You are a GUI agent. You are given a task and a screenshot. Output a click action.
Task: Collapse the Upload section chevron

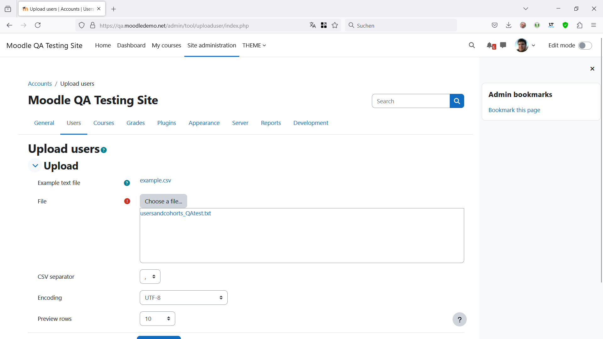(35, 165)
